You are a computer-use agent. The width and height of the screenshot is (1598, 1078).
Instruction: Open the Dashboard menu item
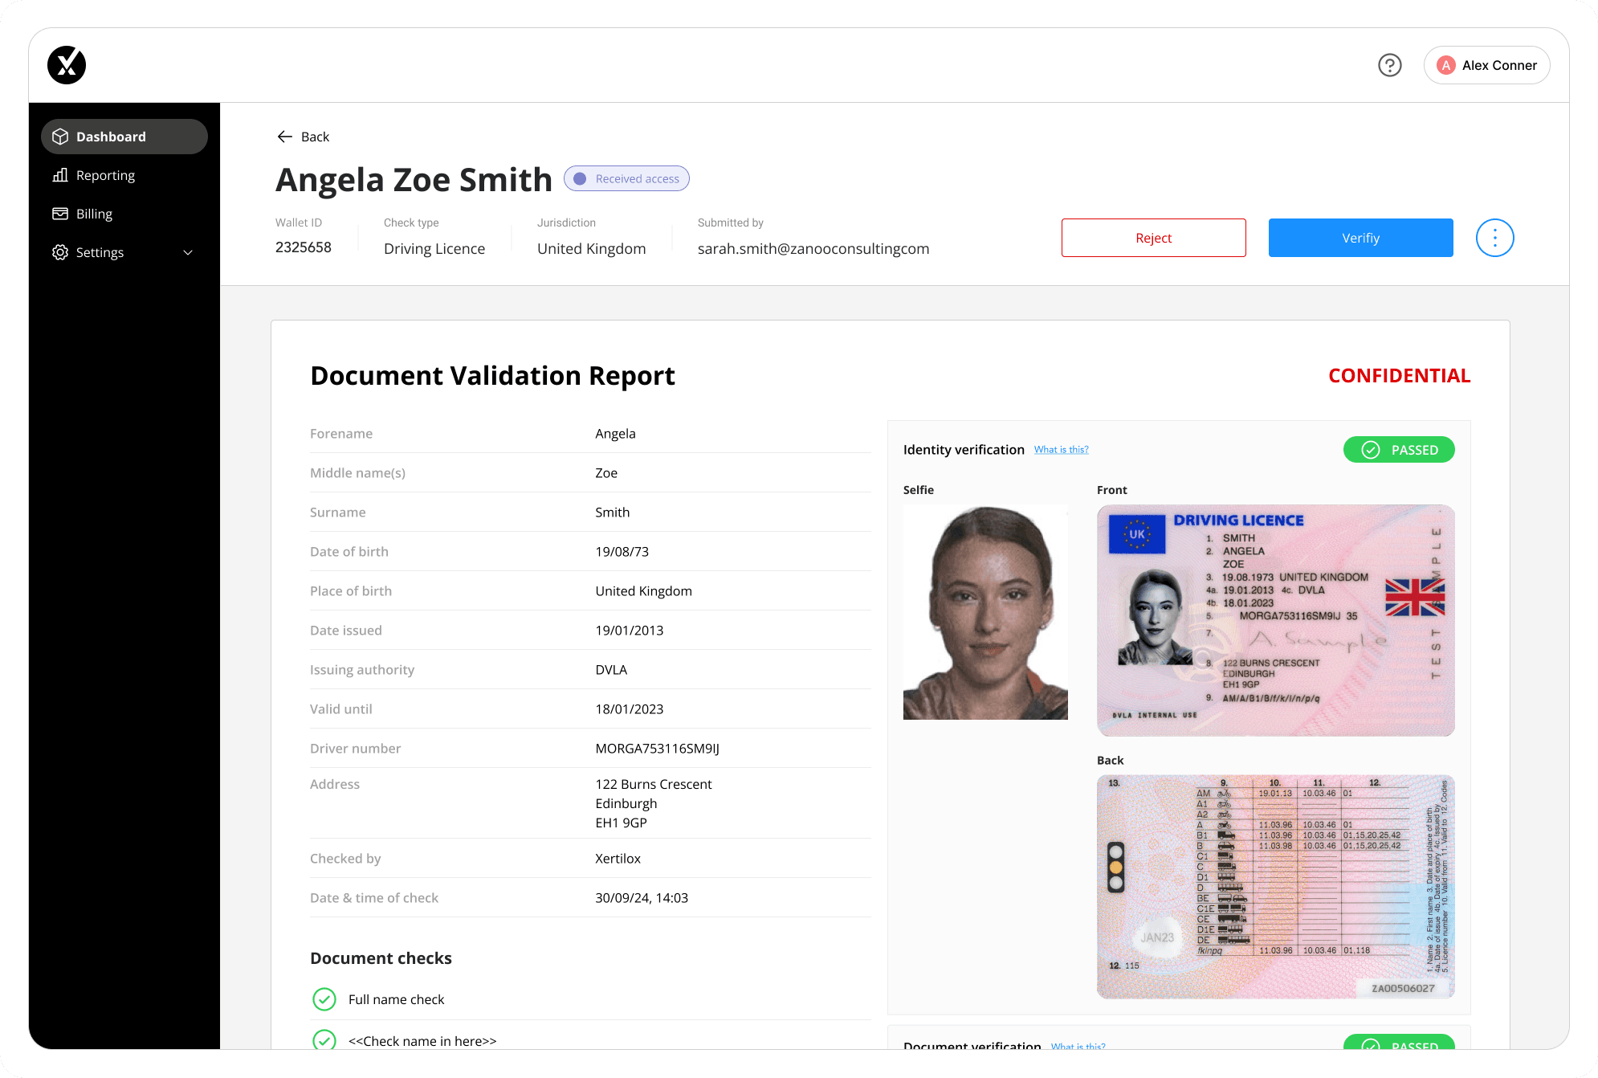pos(124,137)
